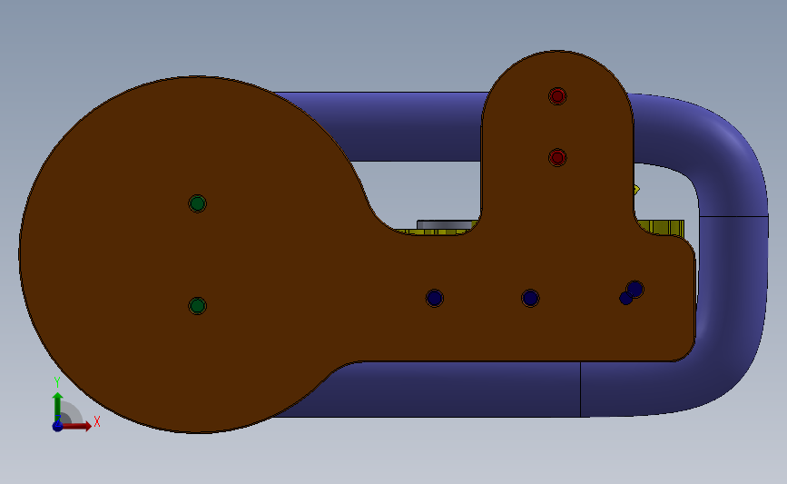Select the leftmost dark blue hole on the plate
787x484 pixels.
434,298
